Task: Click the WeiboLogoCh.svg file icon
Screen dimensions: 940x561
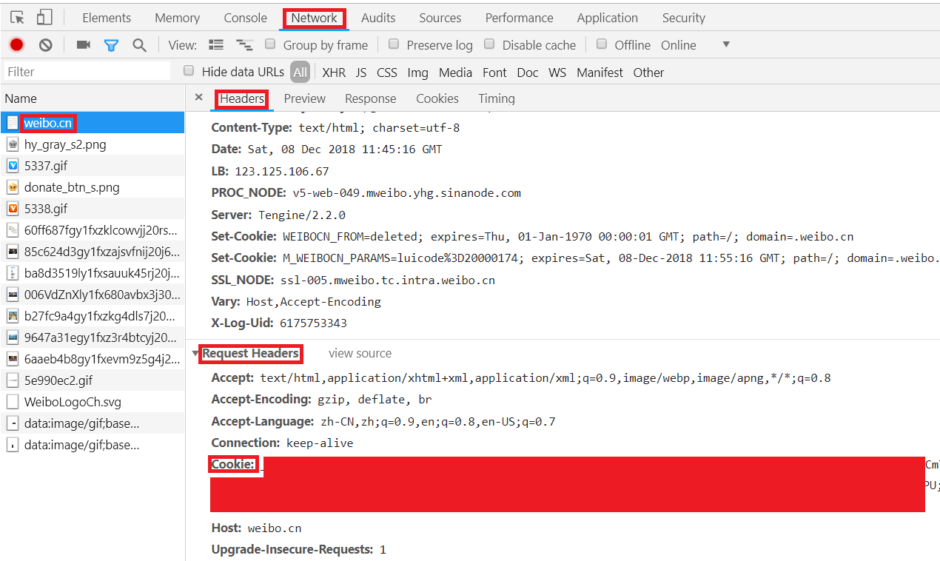Action: tap(13, 402)
